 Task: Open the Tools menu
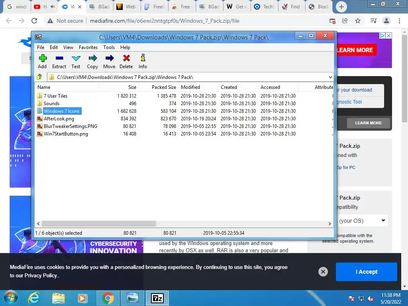click(109, 47)
